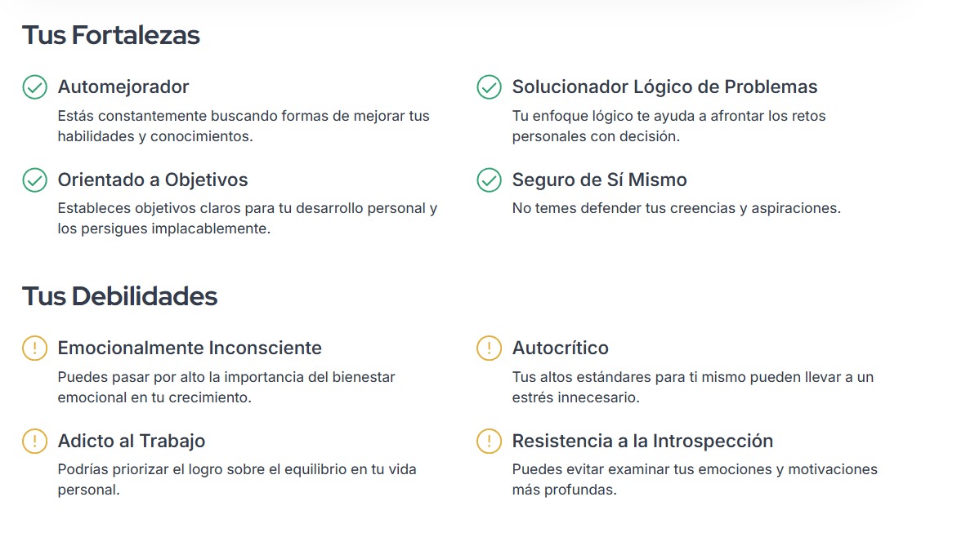Click the Emocionalmente Inconsciente weakness title

pos(190,348)
